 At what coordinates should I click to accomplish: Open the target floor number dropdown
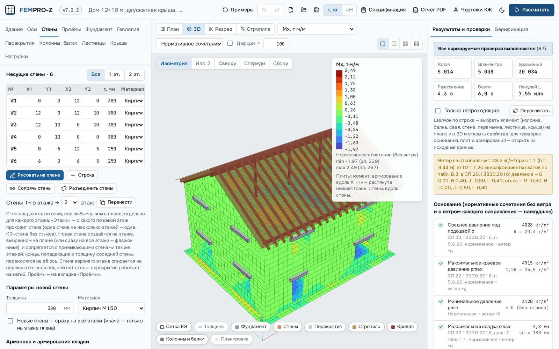coord(70,202)
